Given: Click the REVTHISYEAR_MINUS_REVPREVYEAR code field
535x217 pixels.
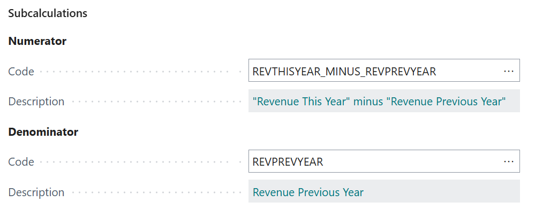Looking at the screenshot, I should point(344,72).
